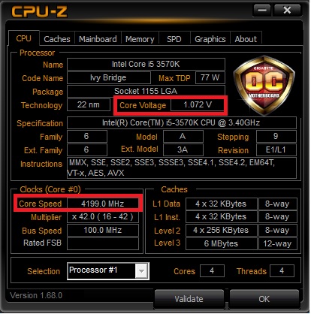This screenshot has width=311, height=314.
Task: Switch to the Caches tab
Action: [x=57, y=39]
